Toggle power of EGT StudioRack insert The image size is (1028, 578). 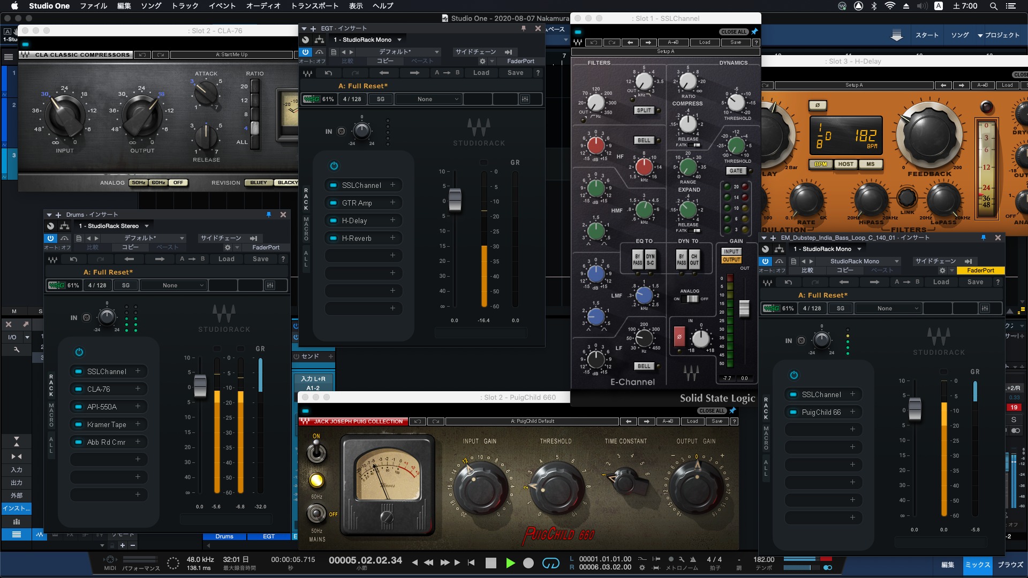click(x=305, y=52)
